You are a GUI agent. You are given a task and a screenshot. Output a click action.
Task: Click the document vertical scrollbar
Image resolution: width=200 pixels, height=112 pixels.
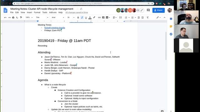(x=166, y=46)
